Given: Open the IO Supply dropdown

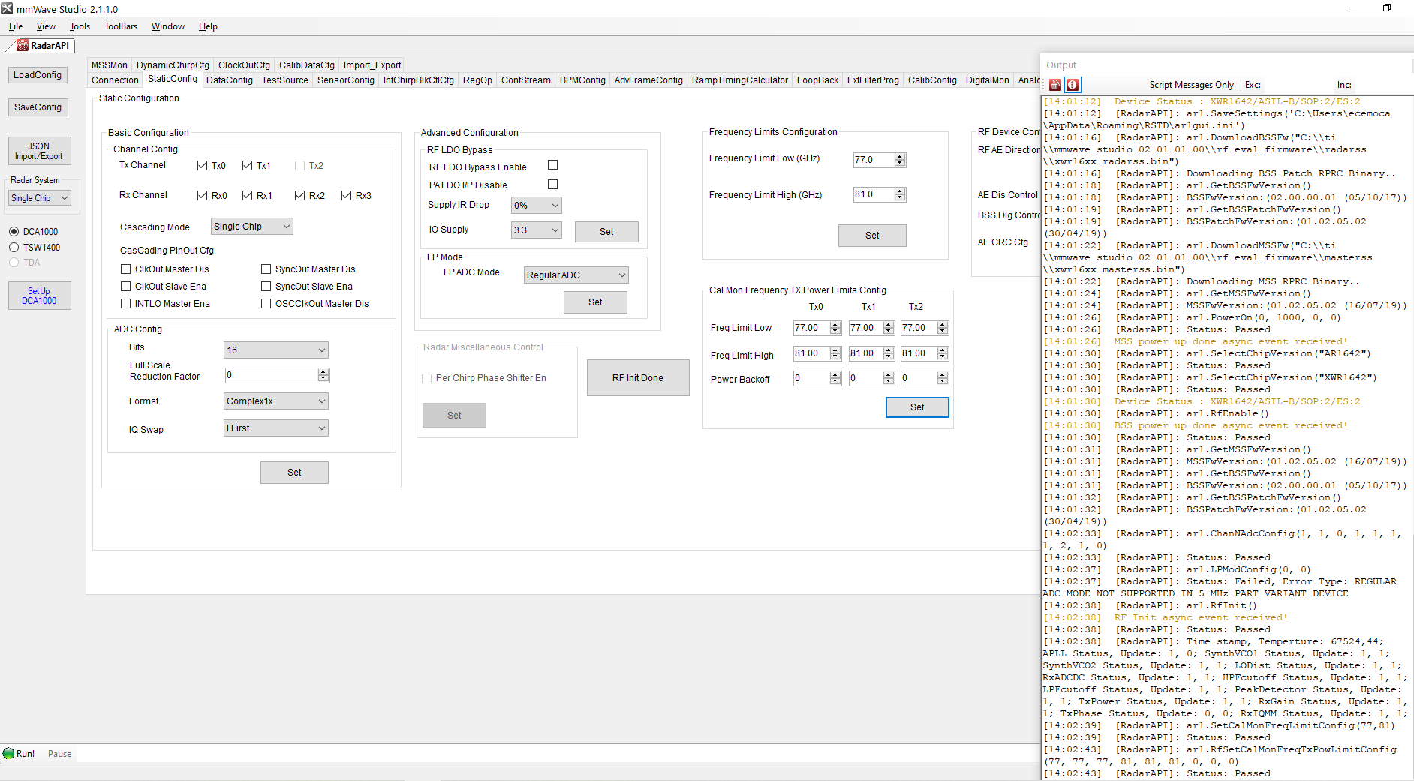Looking at the screenshot, I should [x=536, y=230].
